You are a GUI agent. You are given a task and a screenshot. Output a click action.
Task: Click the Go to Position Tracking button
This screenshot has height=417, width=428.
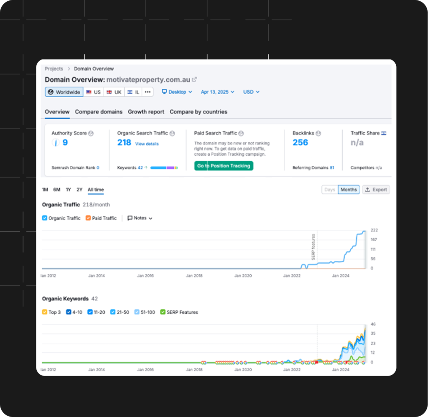tap(224, 166)
